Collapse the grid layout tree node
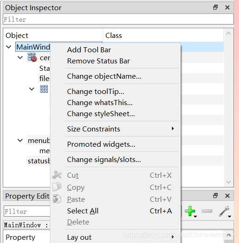Viewport: 239px width, 243px height. coord(32,89)
